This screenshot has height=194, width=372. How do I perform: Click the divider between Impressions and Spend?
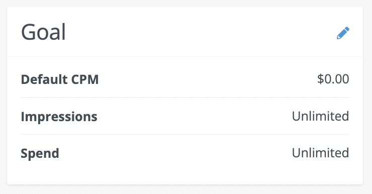click(x=185, y=135)
